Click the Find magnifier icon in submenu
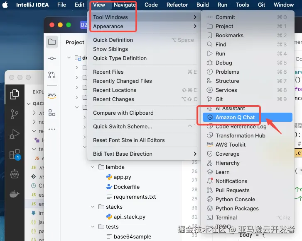302x241 pixels. pyautogui.click(x=209, y=44)
